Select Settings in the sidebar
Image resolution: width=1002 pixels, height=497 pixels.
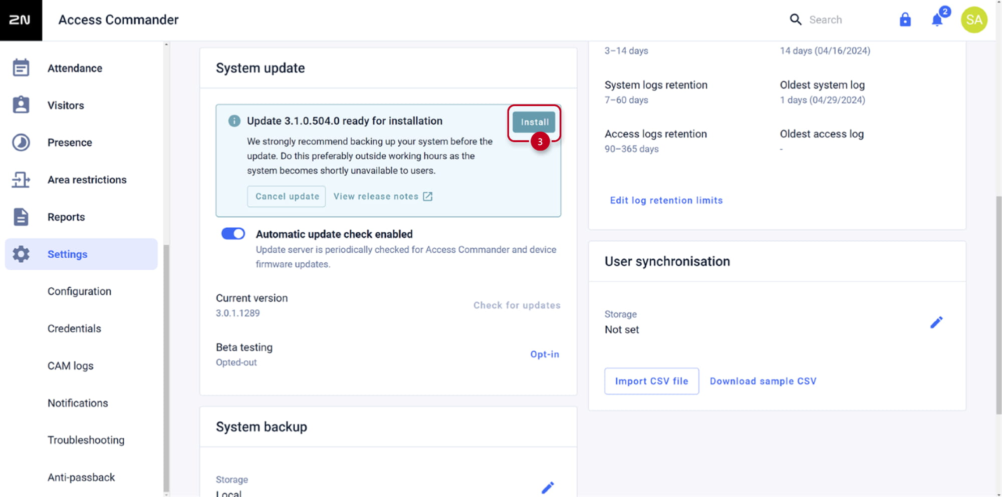pos(82,254)
